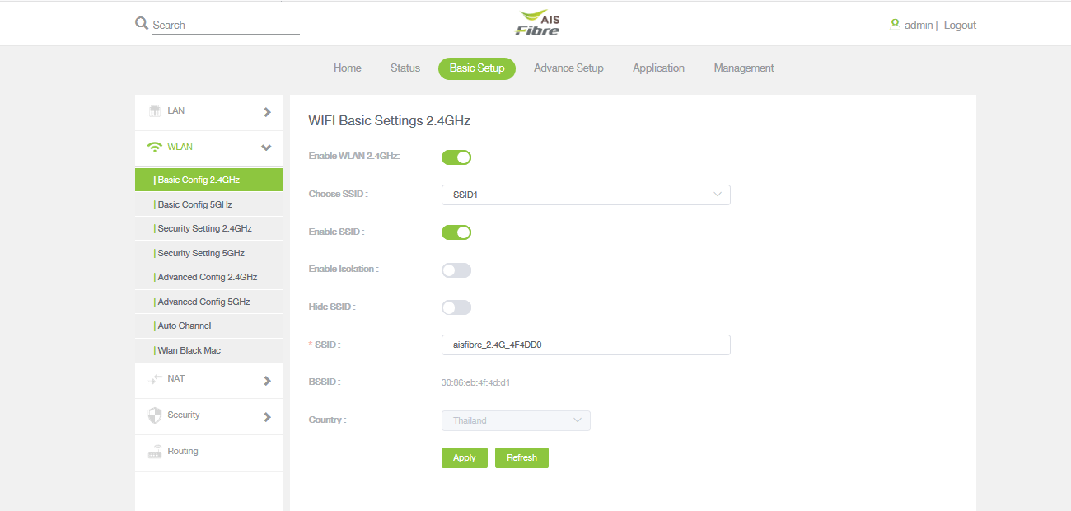Toggle the Hide SSID switch on
This screenshot has width=1071, height=511.
pos(456,307)
